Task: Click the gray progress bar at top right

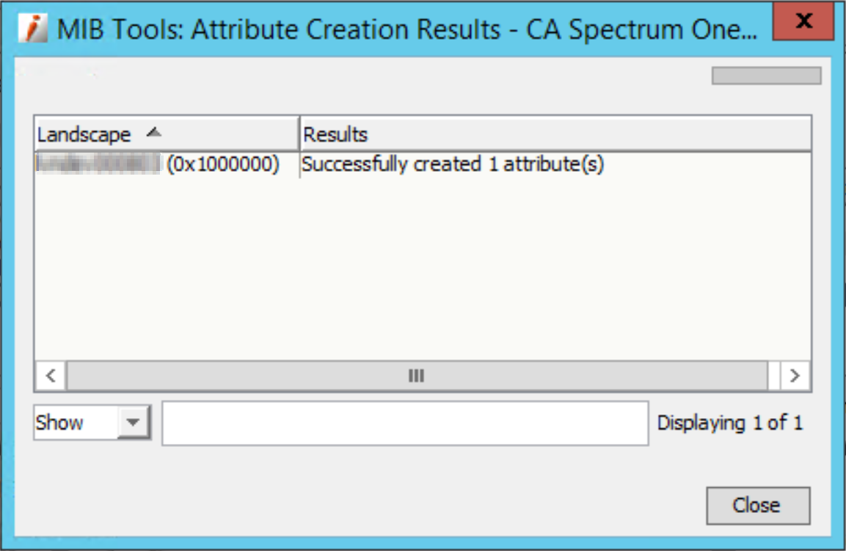Action: click(x=766, y=76)
